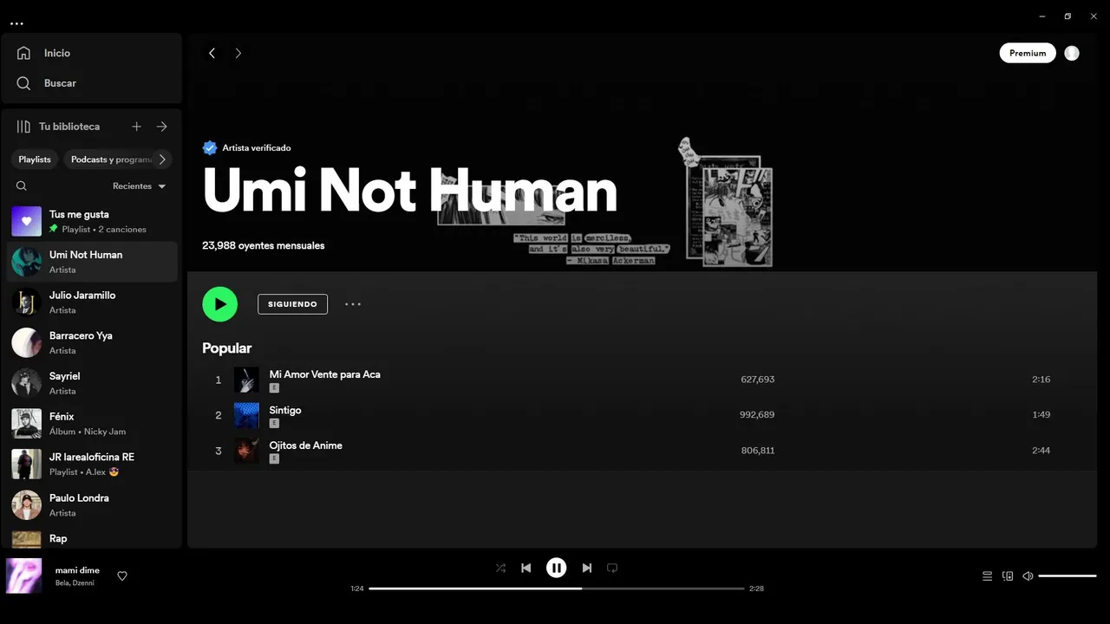Open the three-dot app menu at top left

click(16, 23)
